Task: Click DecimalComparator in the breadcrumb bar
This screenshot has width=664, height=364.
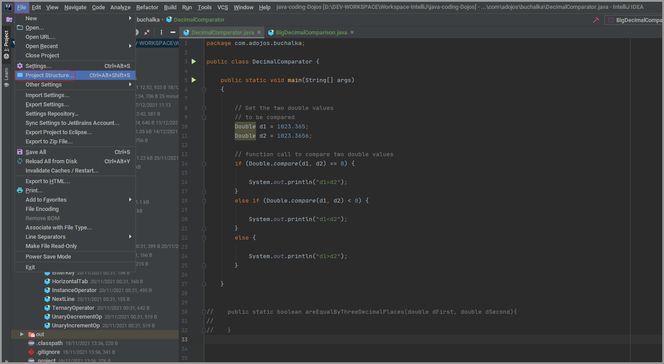Action: 199,20
